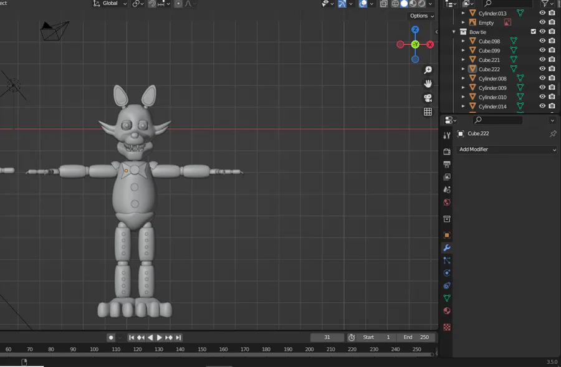This screenshot has width=561, height=367.
Task: Open the Global transform orientation dropdown
Action: coord(110,4)
